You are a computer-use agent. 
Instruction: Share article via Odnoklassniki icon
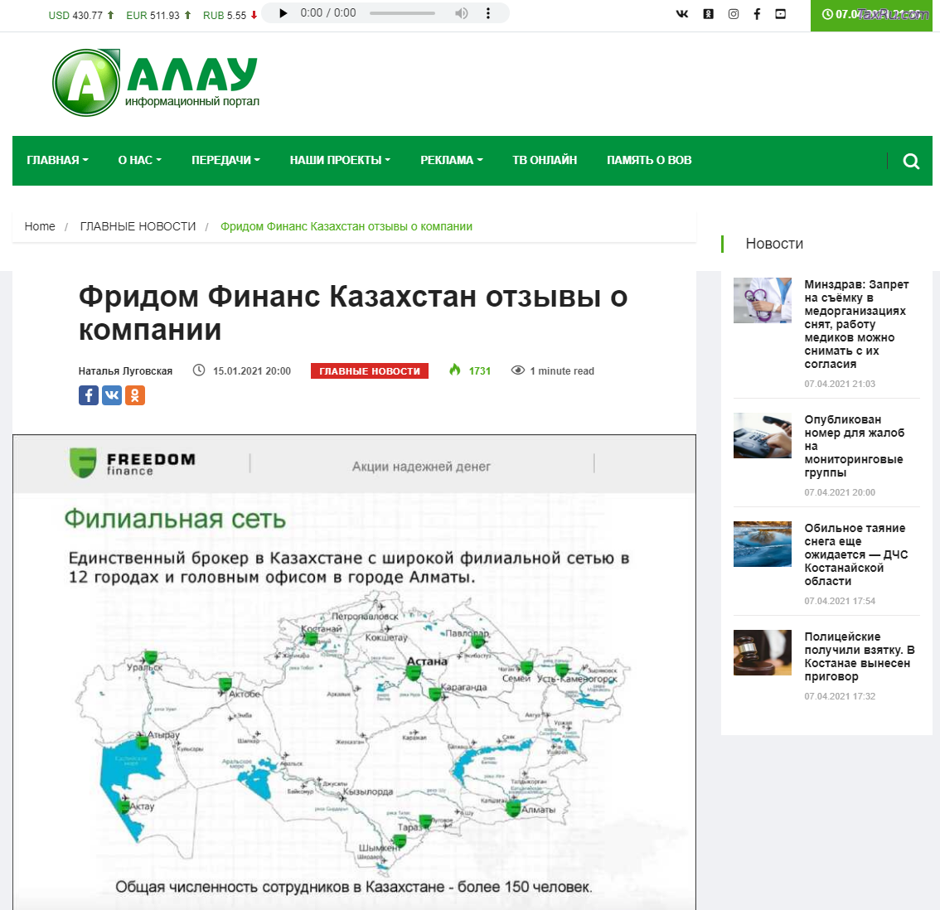(x=134, y=395)
